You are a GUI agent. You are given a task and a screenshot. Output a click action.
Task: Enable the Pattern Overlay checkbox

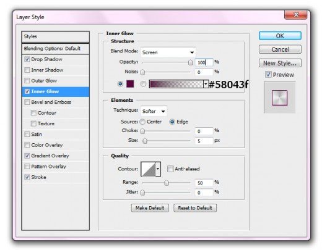[27, 166]
